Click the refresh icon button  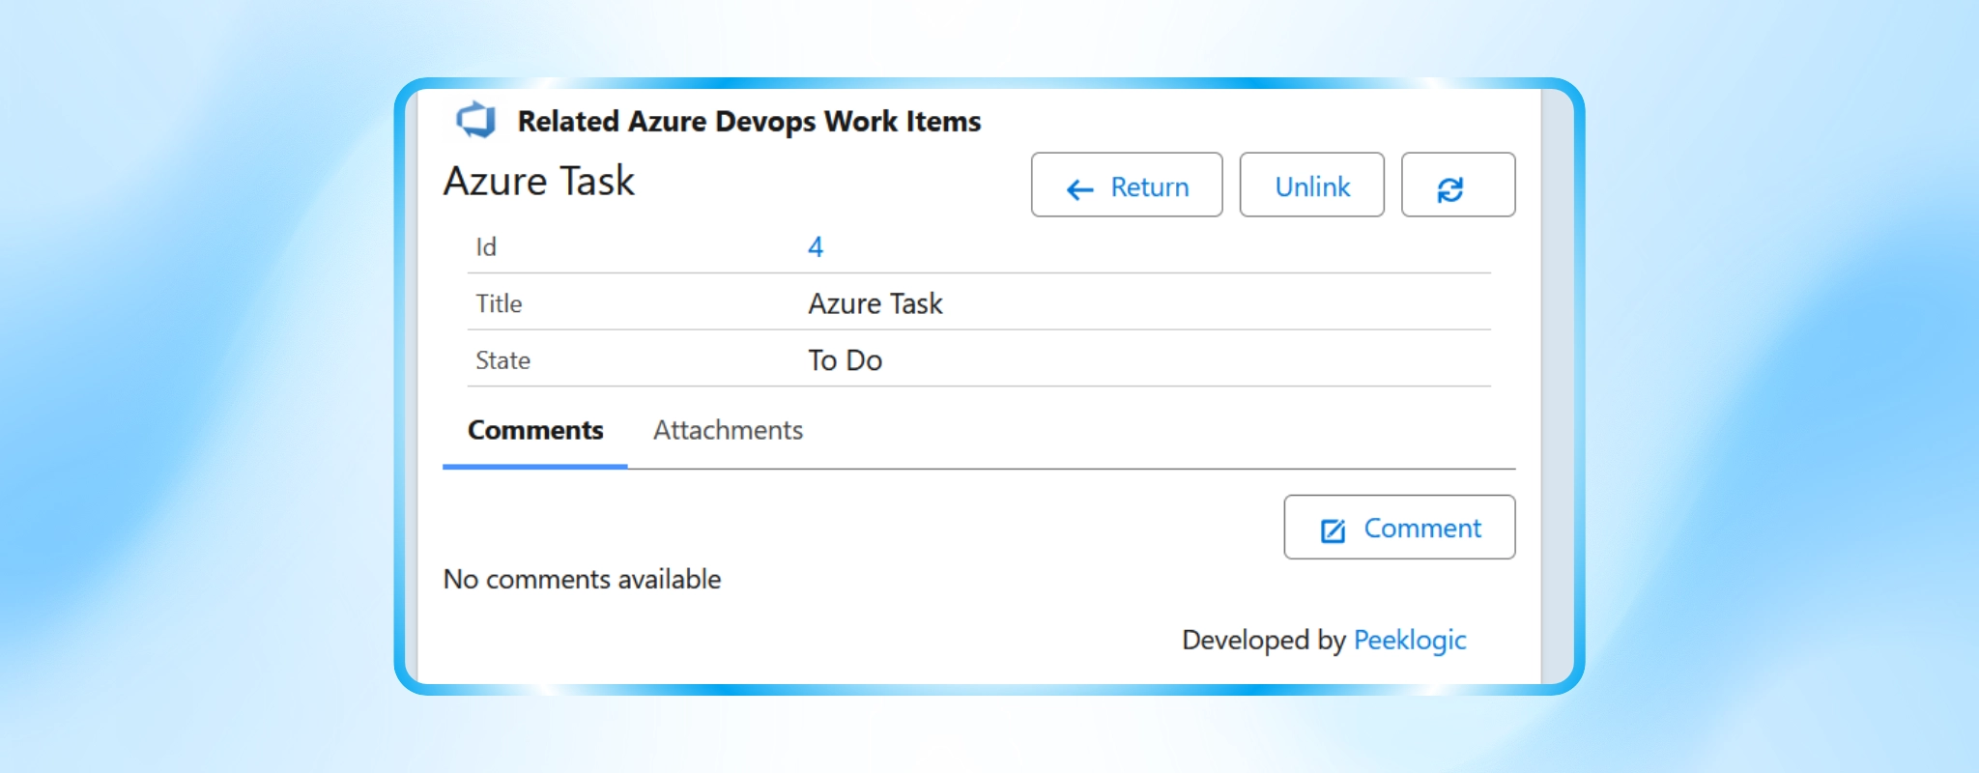[1457, 185]
